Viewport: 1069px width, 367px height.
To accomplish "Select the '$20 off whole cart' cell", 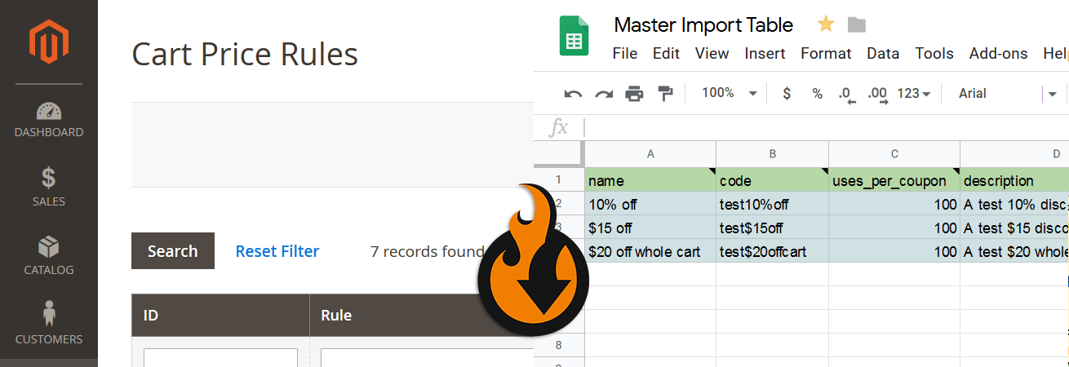I will coord(650,251).
